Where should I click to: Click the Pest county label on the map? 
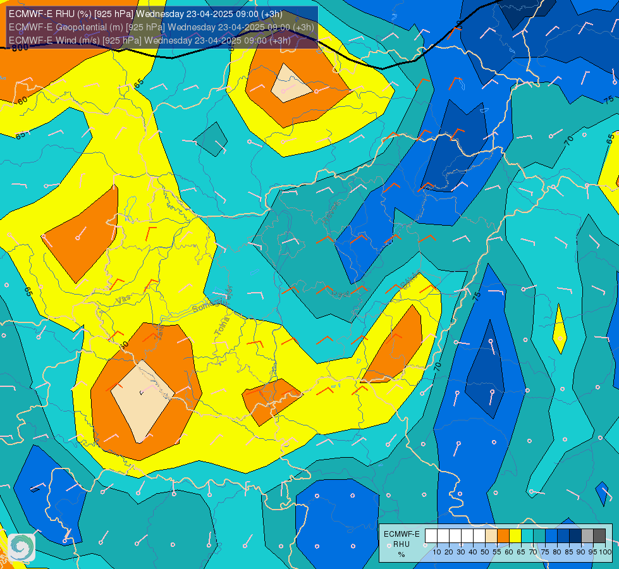340,294
